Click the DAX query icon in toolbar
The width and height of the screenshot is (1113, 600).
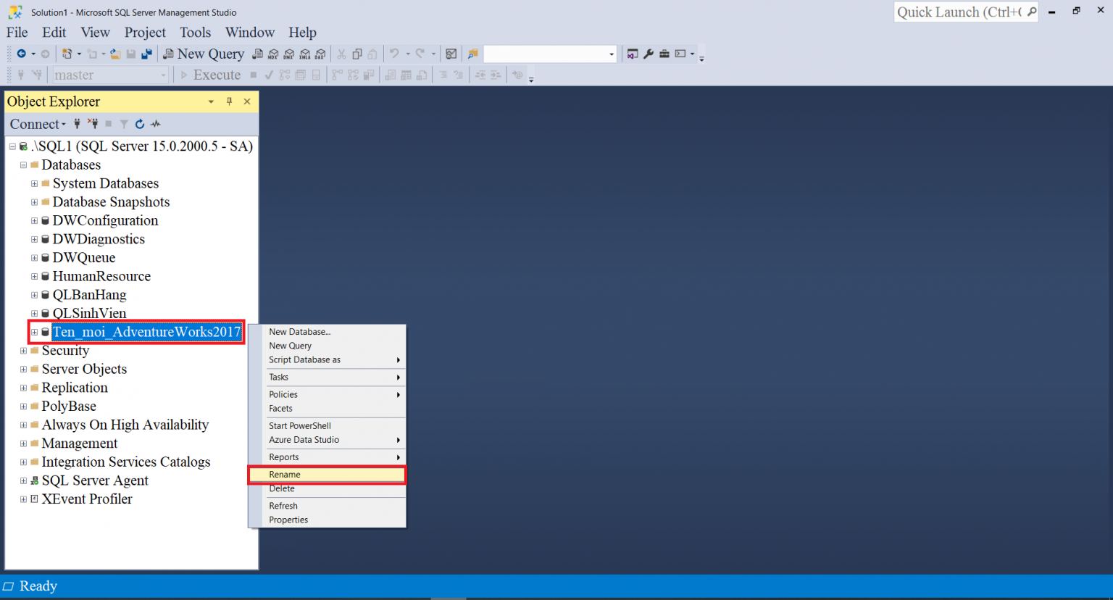click(x=320, y=54)
